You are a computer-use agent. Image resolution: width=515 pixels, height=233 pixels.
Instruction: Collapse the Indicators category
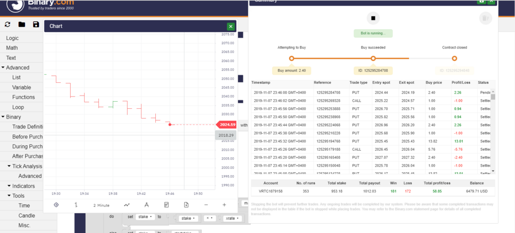click(x=22, y=186)
